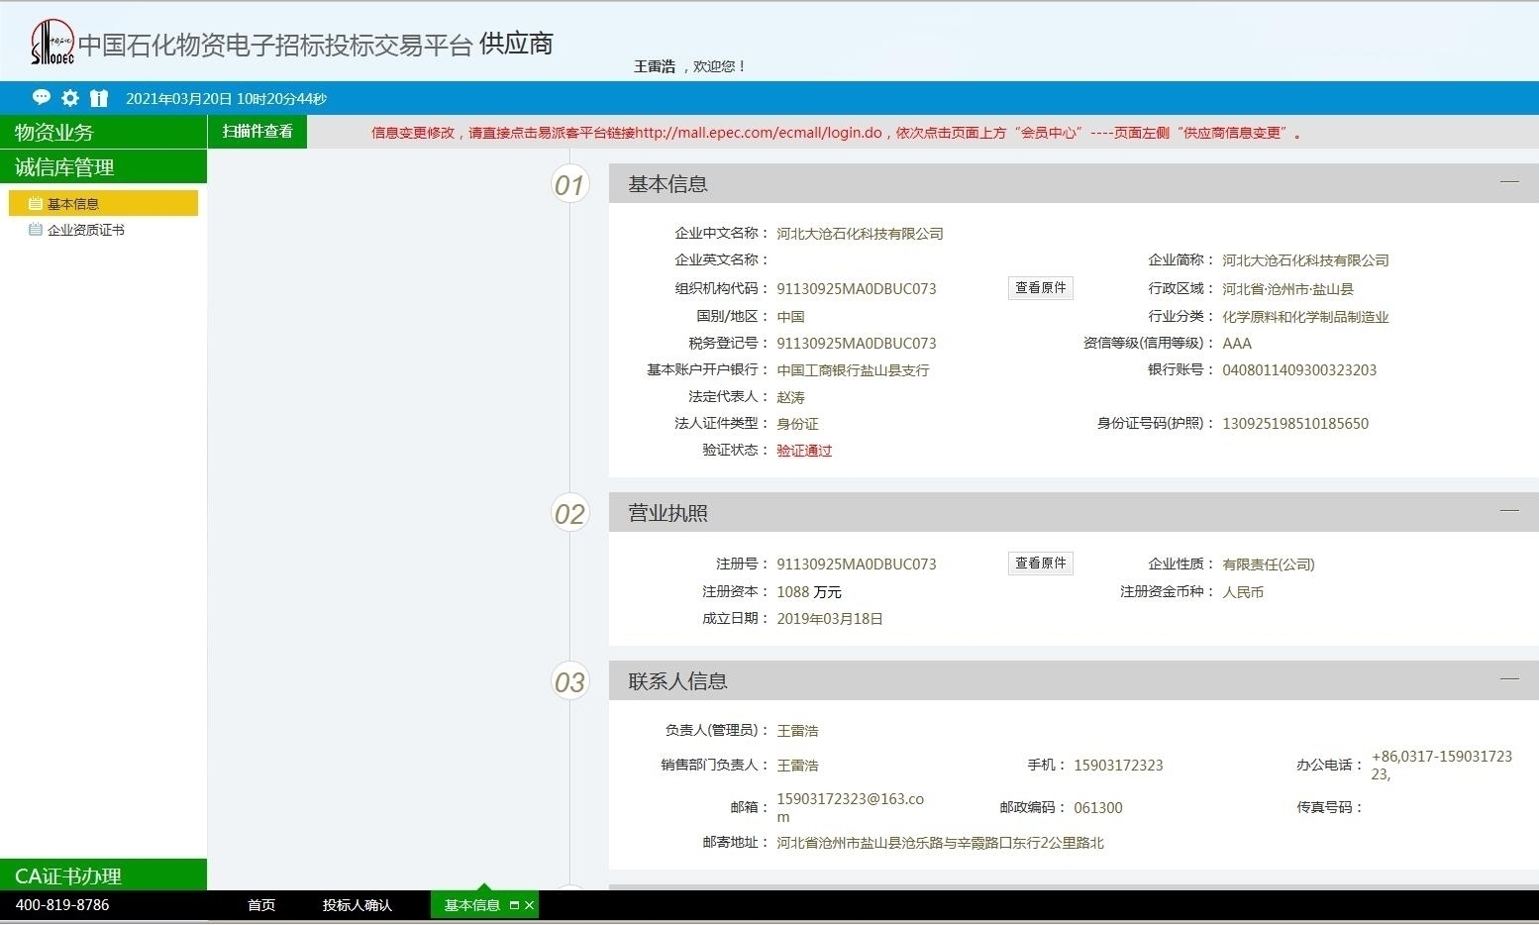The width and height of the screenshot is (1539, 925).
Task: Click the hotline number 400-819-8786
Action: pyautogui.click(x=62, y=905)
